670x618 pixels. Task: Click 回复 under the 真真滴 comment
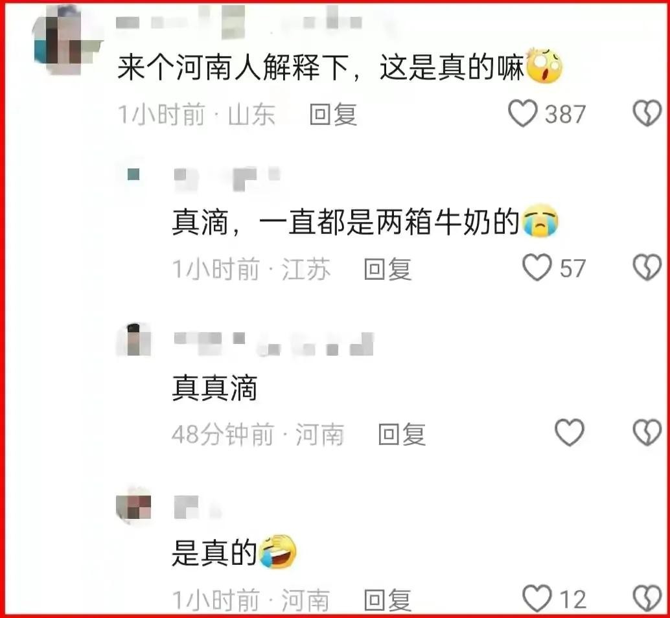click(402, 435)
